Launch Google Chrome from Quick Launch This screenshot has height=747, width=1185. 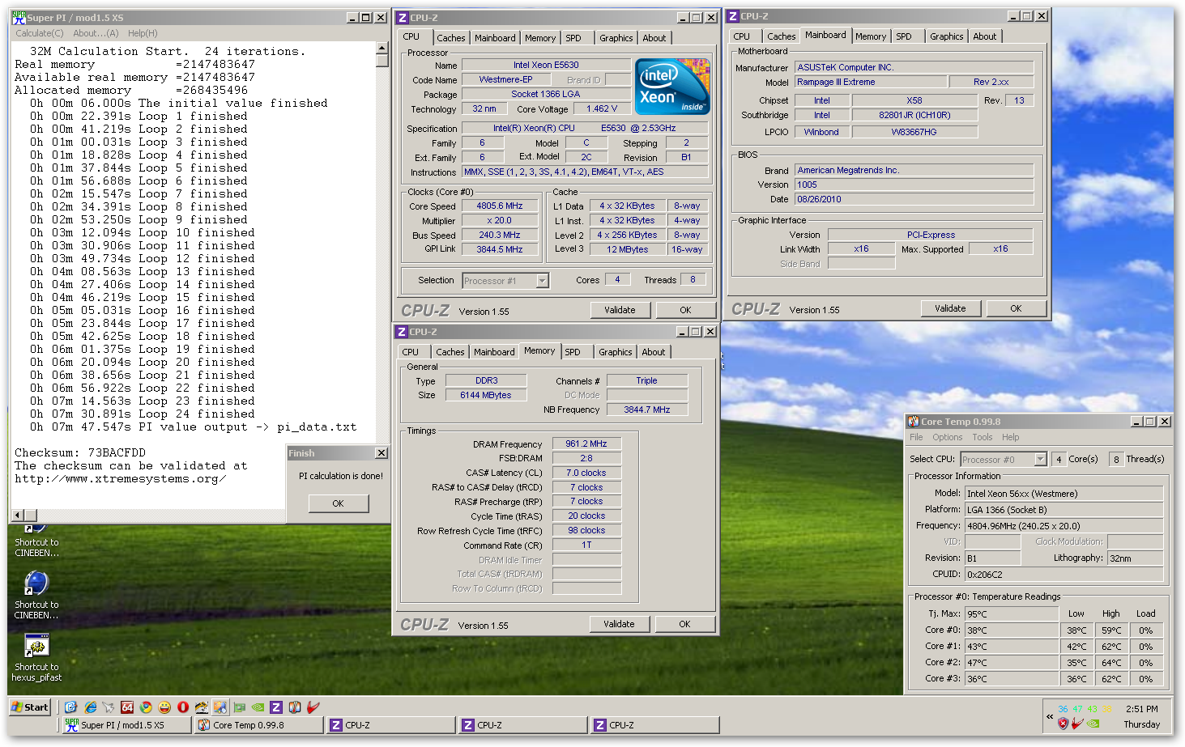[146, 707]
